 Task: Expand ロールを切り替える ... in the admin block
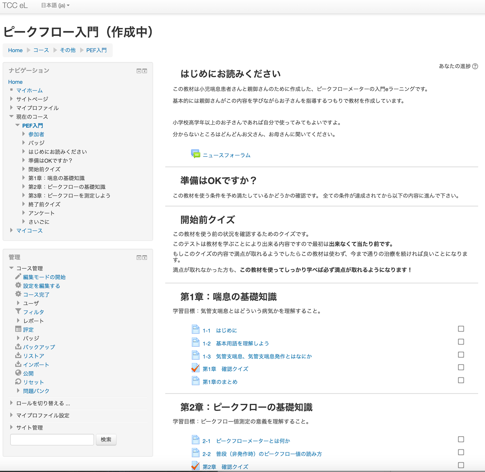point(12,403)
